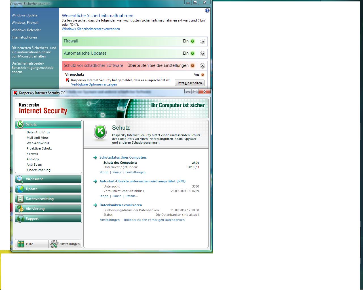Click the orange Virenschutz Aus indicator
Viewport: 363px width, 290px height.
click(x=202, y=74)
